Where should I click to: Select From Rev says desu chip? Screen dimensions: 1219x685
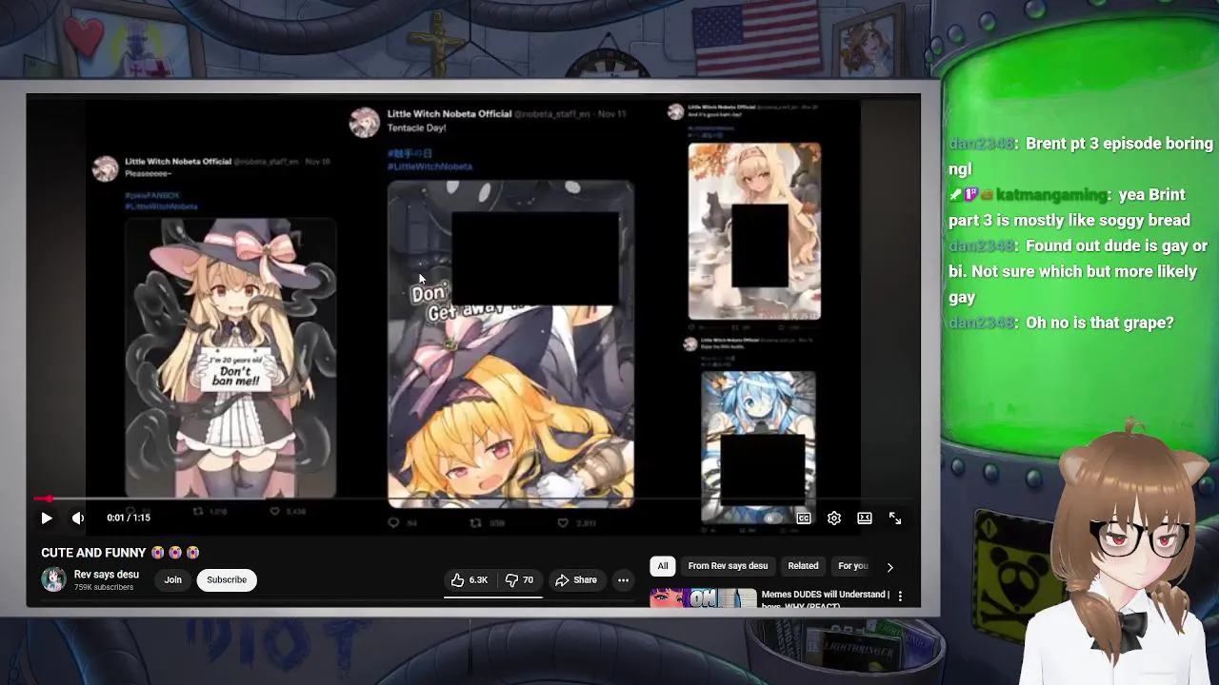click(x=728, y=566)
